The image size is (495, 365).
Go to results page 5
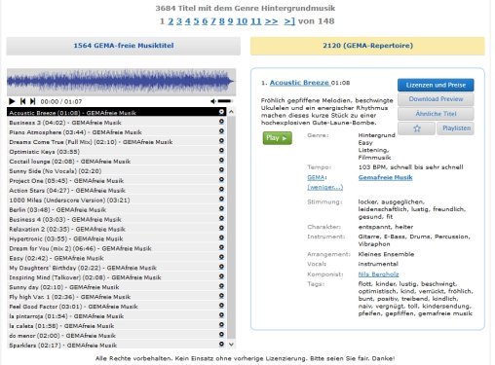(196, 21)
